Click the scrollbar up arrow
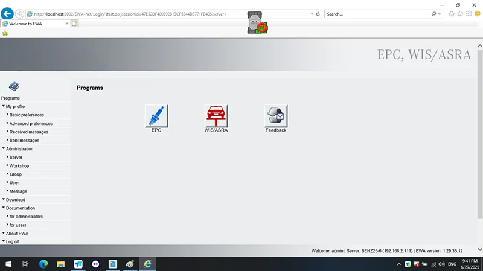 click(x=480, y=46)
